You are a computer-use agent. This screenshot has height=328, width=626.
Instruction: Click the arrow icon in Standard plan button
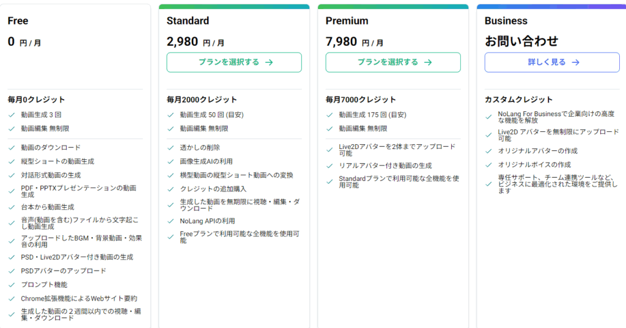(x=269, y=62)
